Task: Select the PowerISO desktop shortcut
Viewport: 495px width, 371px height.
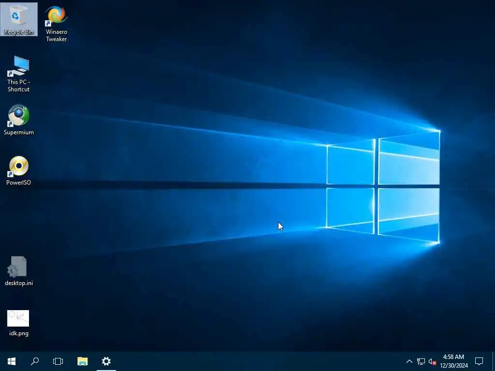Action: tap(19, 171)
